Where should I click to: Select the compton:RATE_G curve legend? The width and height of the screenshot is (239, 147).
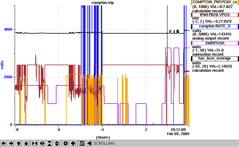click(x=215, y=26)
